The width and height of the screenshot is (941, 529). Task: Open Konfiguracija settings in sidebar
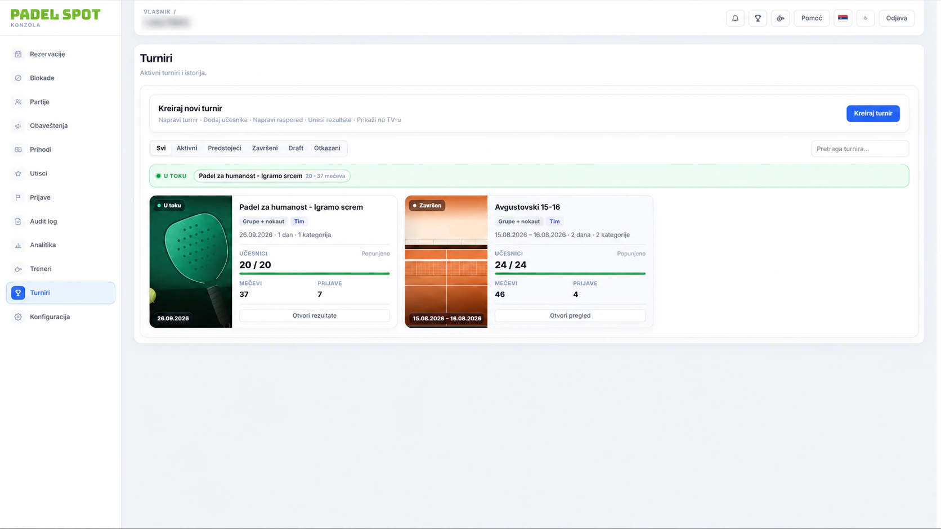(61, 317)
